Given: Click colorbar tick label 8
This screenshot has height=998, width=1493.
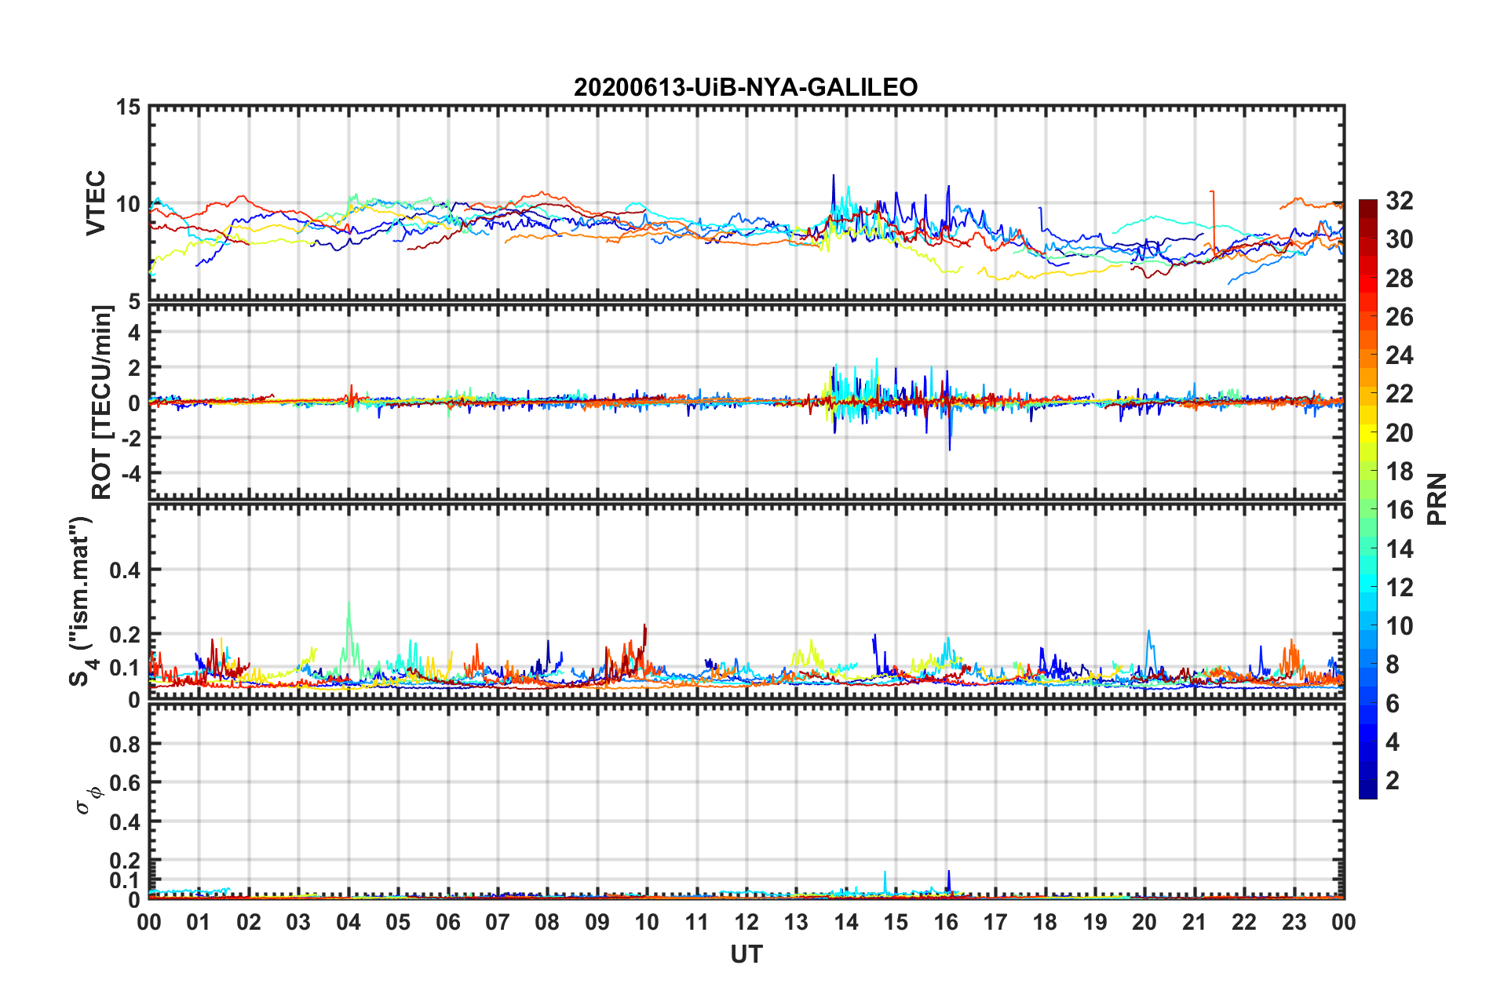Looking at the screenshot, I should pos(1392,665).
